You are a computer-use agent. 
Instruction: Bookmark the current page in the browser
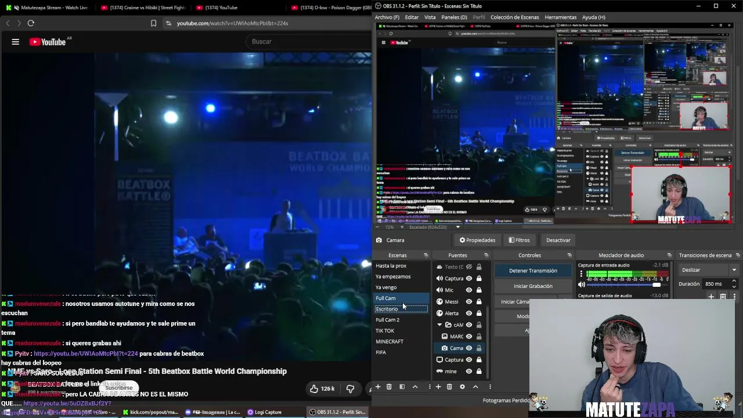click(x=153, y=23)
